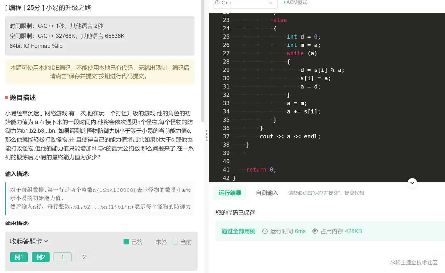This screenshot has width=445, height=273.
Task: Click the clock icon in the language dropdown
Action: pyautogui.click(x=217, y=3)
